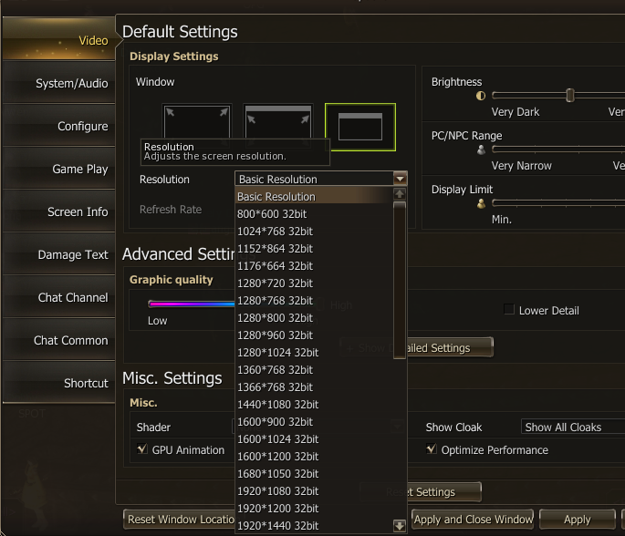625x536 pixels.
Task: Open the Damage Text tab
Action: (59, 254)
